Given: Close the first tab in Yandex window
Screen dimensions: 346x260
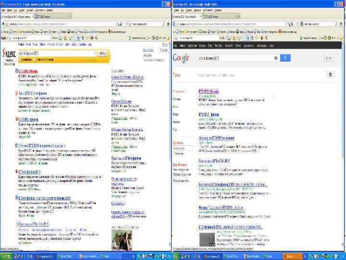Looking at the screenshot, I should coord(33,16).
